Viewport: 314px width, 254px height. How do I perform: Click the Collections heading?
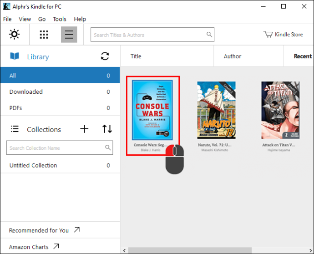tap(44, 129)
